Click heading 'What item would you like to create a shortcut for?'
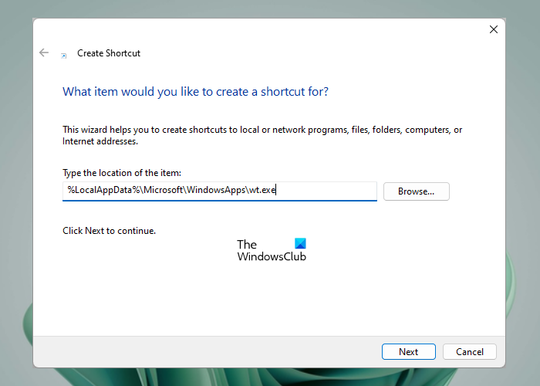 [195, 92]
